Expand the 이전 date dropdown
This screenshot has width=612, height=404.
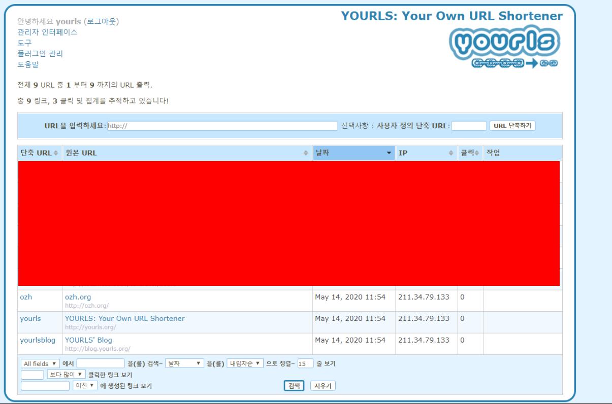point(85,386)
